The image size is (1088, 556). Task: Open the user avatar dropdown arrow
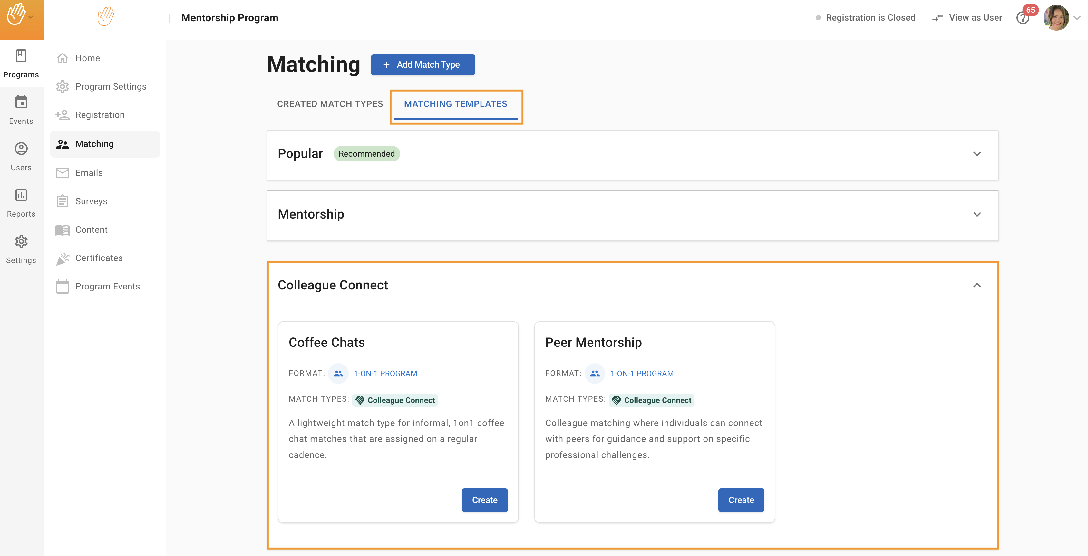click(x=1077, y=18)
